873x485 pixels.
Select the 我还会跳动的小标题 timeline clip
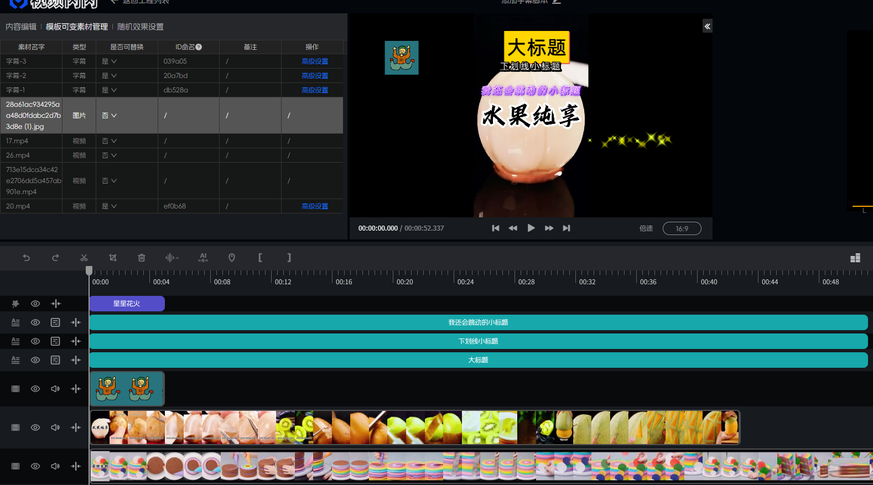point(479,322)
